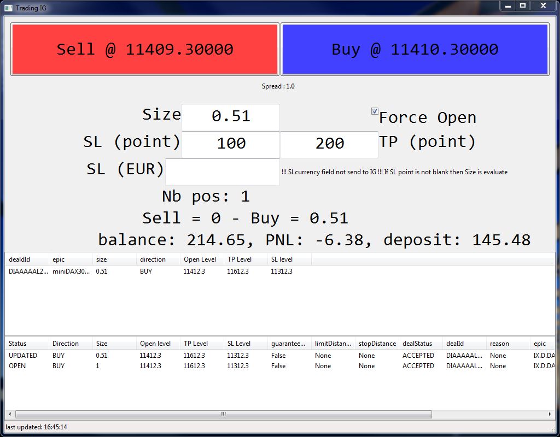Click the Size input field
The height and width of the screenshot is (437, 560).
coord(230,117)
